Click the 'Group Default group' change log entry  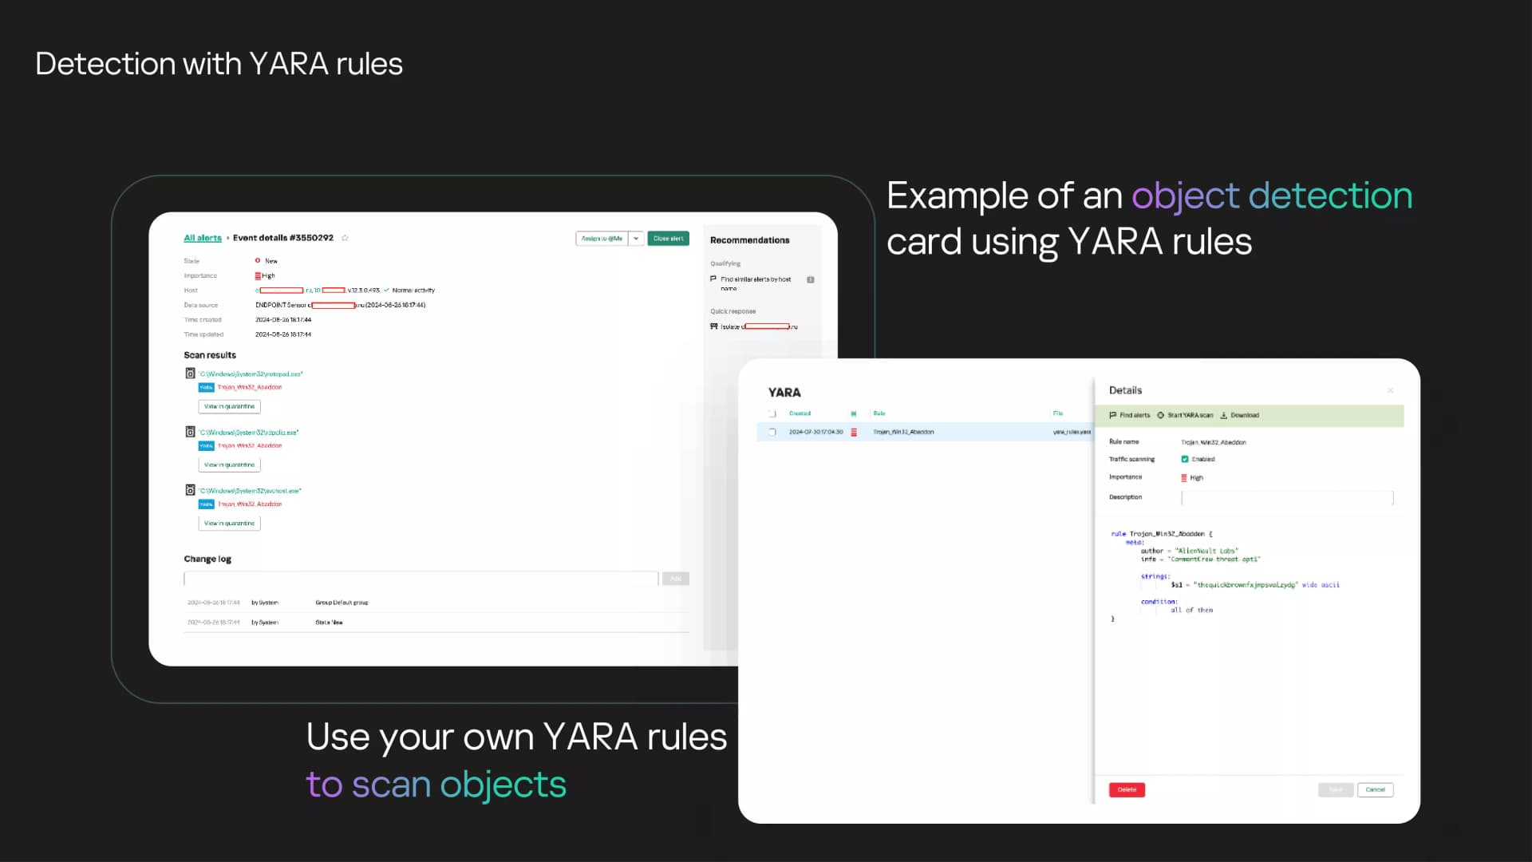point(342,603)
